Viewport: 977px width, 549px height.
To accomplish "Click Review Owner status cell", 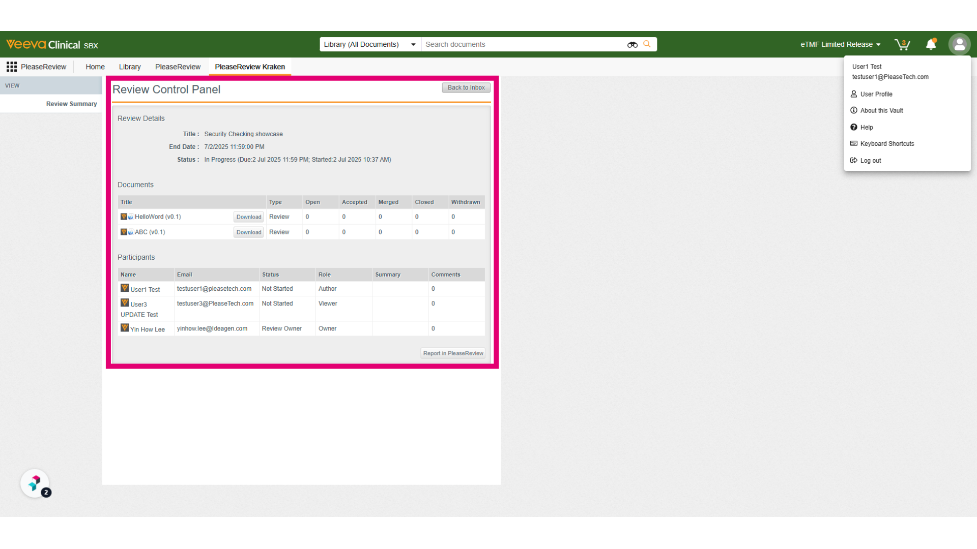I will tap(282, 328).
